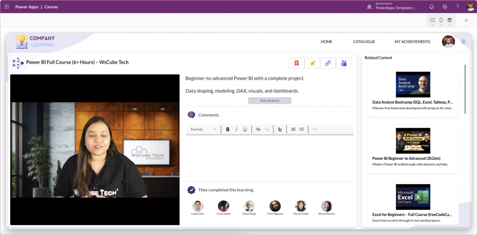Bookmark this course with the ribbon icon
477x235 pixels.
coord(297,63)
